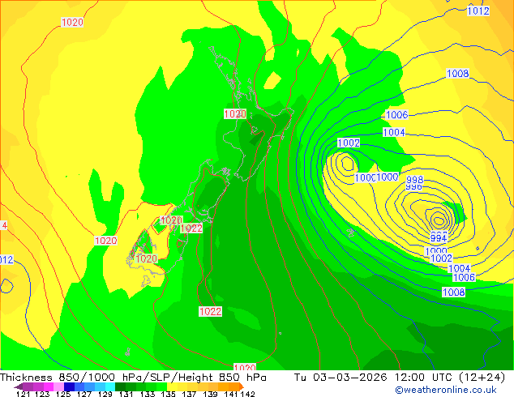Pick the cyan legend swatch above 129
The image size is (514, 397).
[x=110, y=386]
